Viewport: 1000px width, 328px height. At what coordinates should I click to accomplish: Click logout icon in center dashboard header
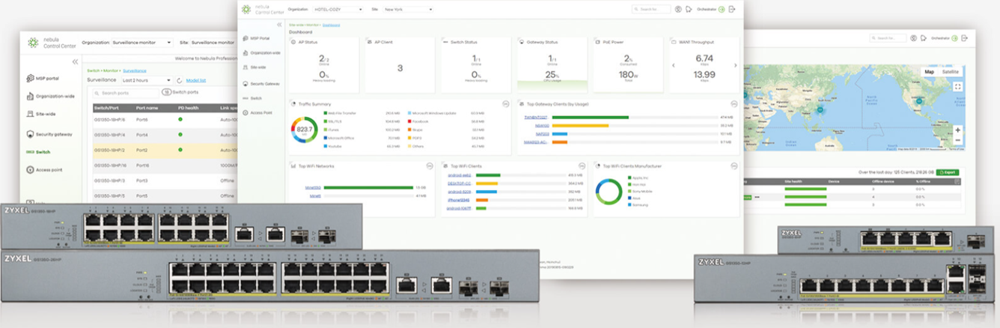(x=732, y=9)
